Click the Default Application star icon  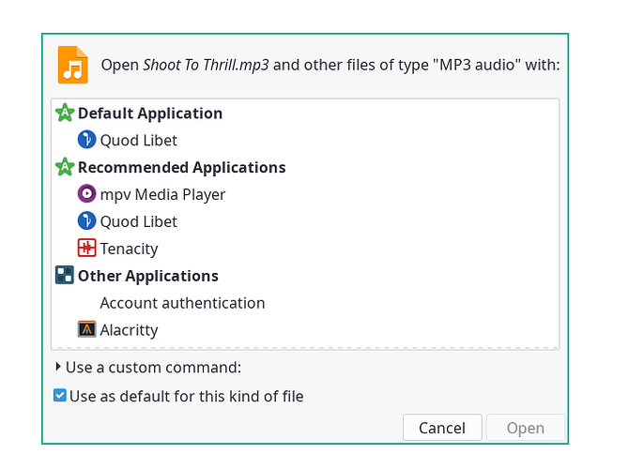(65, 113)
